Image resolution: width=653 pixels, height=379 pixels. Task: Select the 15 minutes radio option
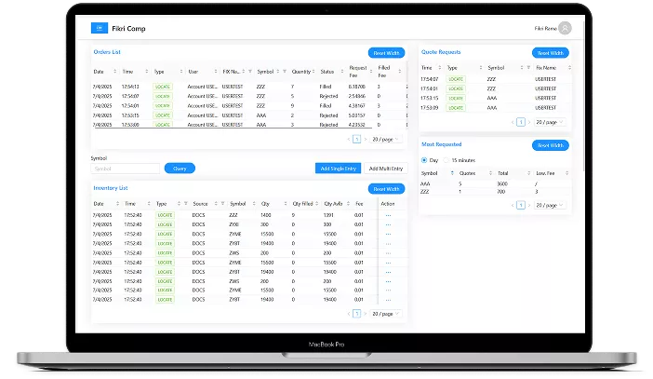tap(446, 160)
